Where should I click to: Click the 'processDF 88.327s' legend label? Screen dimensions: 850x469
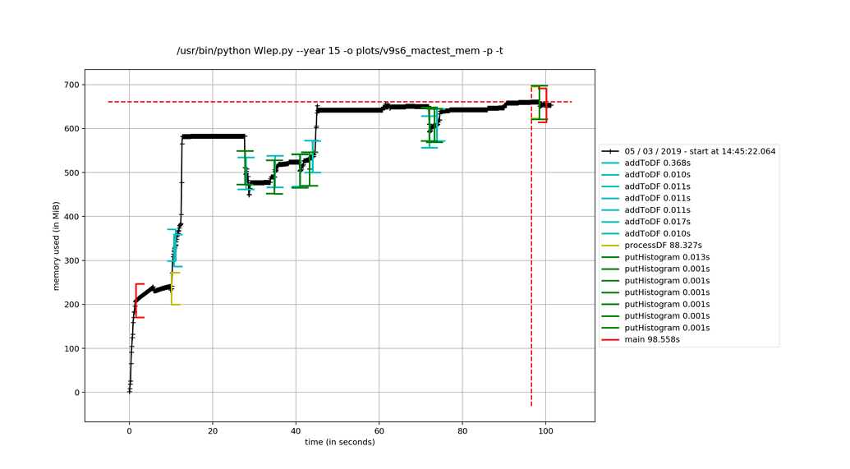[663, 246]
